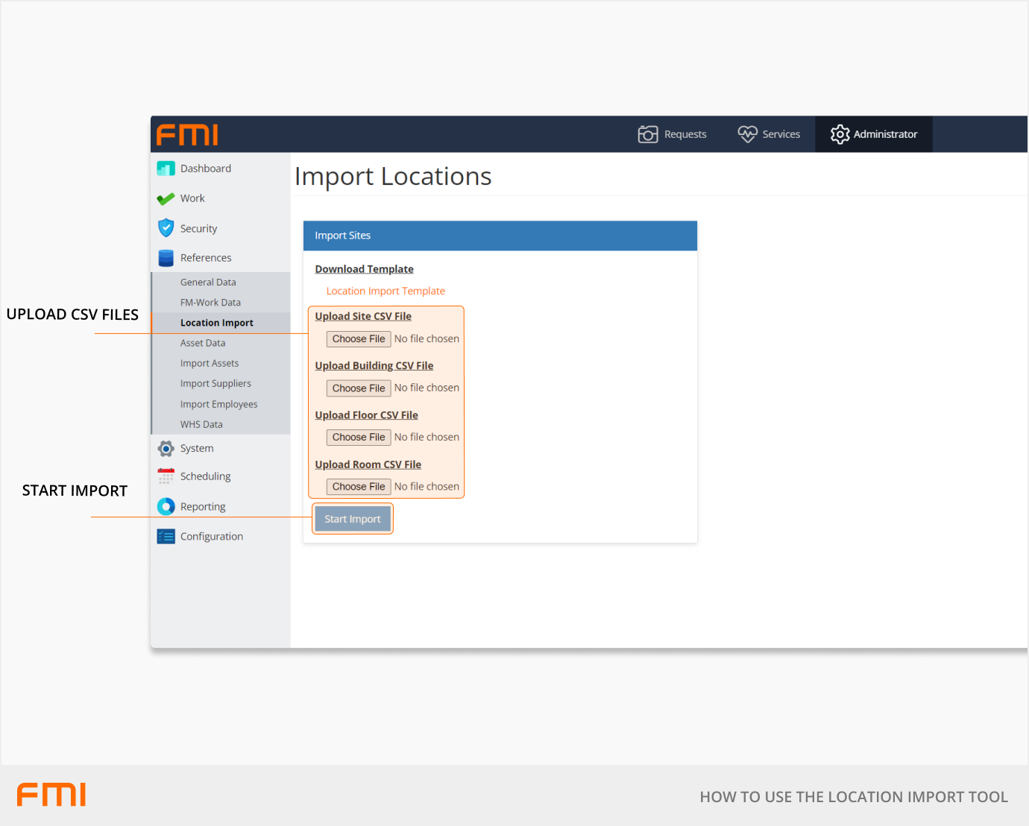The height and width of the screenshot is (826, 1029).
Task: Open Import Employees submenu item
Action: pos(218,404)
